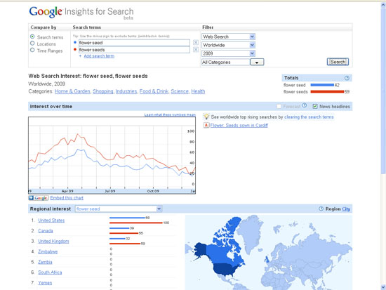The width and height of the screenshot is (386, 290).
Task: Click the Google Insights for Search logo
Action: [81, 13]
